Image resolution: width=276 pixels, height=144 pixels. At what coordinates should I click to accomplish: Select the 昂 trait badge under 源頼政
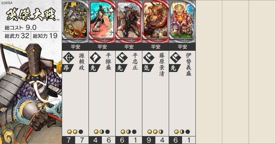click(x=68, y=68)
